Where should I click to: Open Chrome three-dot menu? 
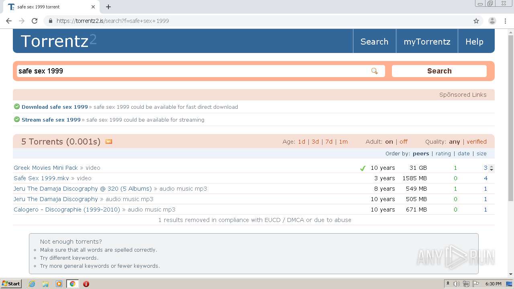point(505,21)
